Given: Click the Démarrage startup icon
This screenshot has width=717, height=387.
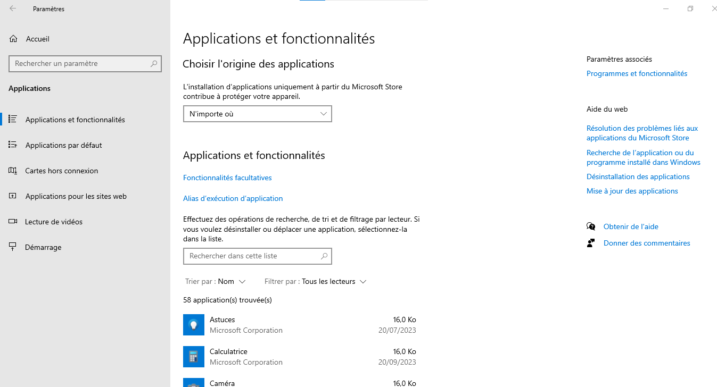Looking at the screenshot, I should point(13,247).
